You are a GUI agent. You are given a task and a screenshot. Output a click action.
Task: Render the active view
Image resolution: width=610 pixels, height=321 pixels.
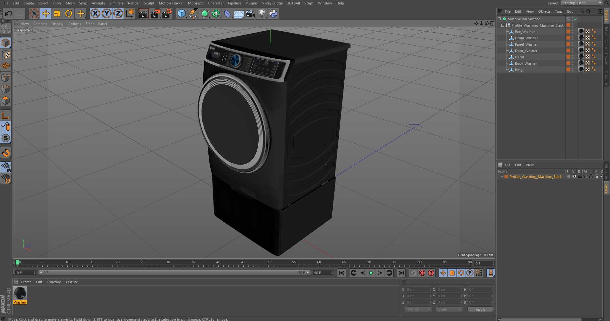point(144,13)
